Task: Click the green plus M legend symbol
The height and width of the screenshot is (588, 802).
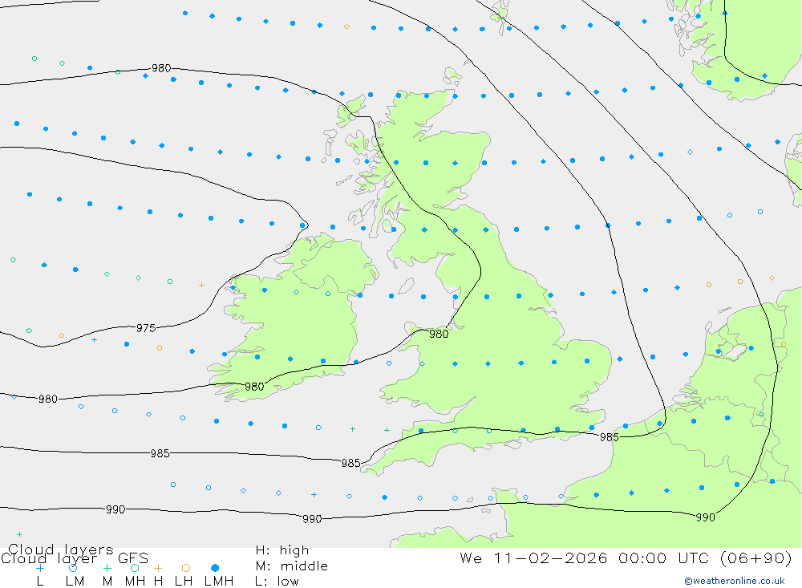Action: [107, 568]
